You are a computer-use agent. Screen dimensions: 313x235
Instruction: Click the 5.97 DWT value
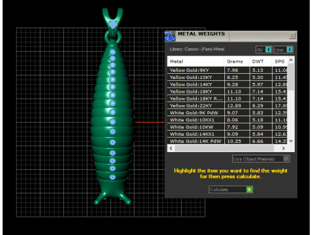(x=258, y=84)
